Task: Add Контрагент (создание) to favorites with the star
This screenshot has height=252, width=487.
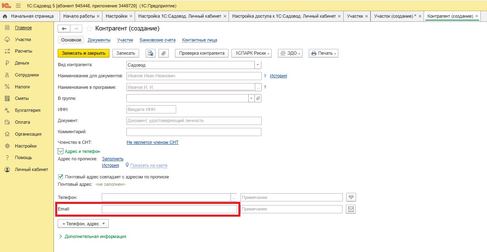Action: (89, 29)
